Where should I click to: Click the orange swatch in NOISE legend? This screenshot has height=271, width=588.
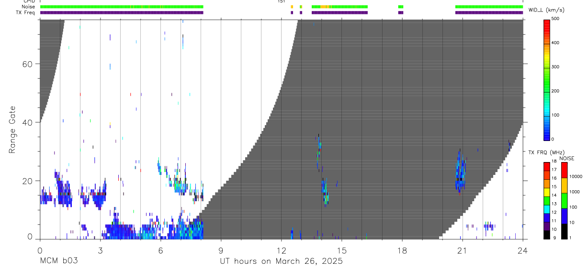[564, 185]
